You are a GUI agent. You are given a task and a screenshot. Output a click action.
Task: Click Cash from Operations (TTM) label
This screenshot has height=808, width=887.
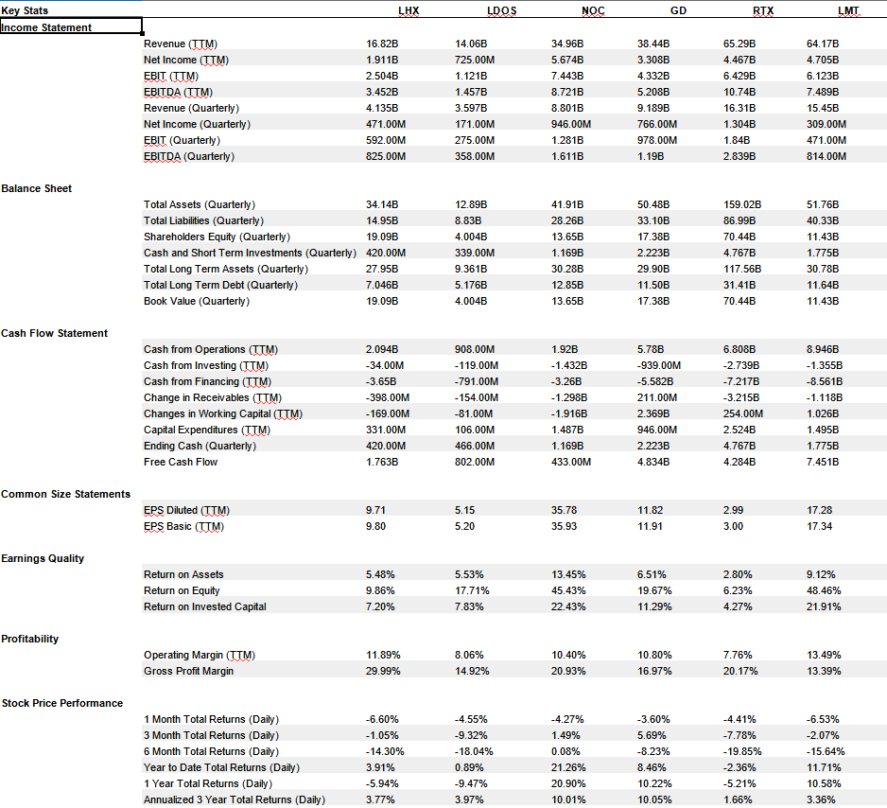[211, 349]
